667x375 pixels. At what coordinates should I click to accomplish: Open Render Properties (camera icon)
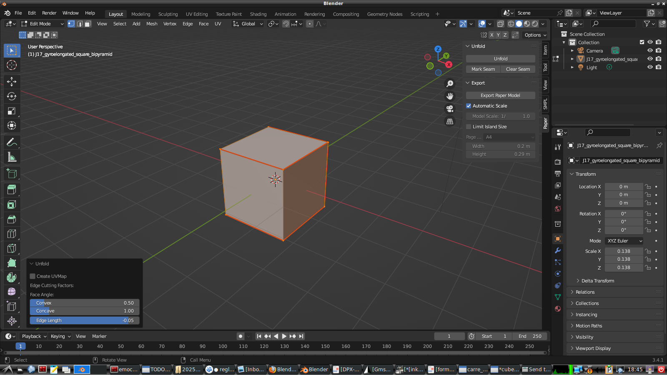pos(558,161)
